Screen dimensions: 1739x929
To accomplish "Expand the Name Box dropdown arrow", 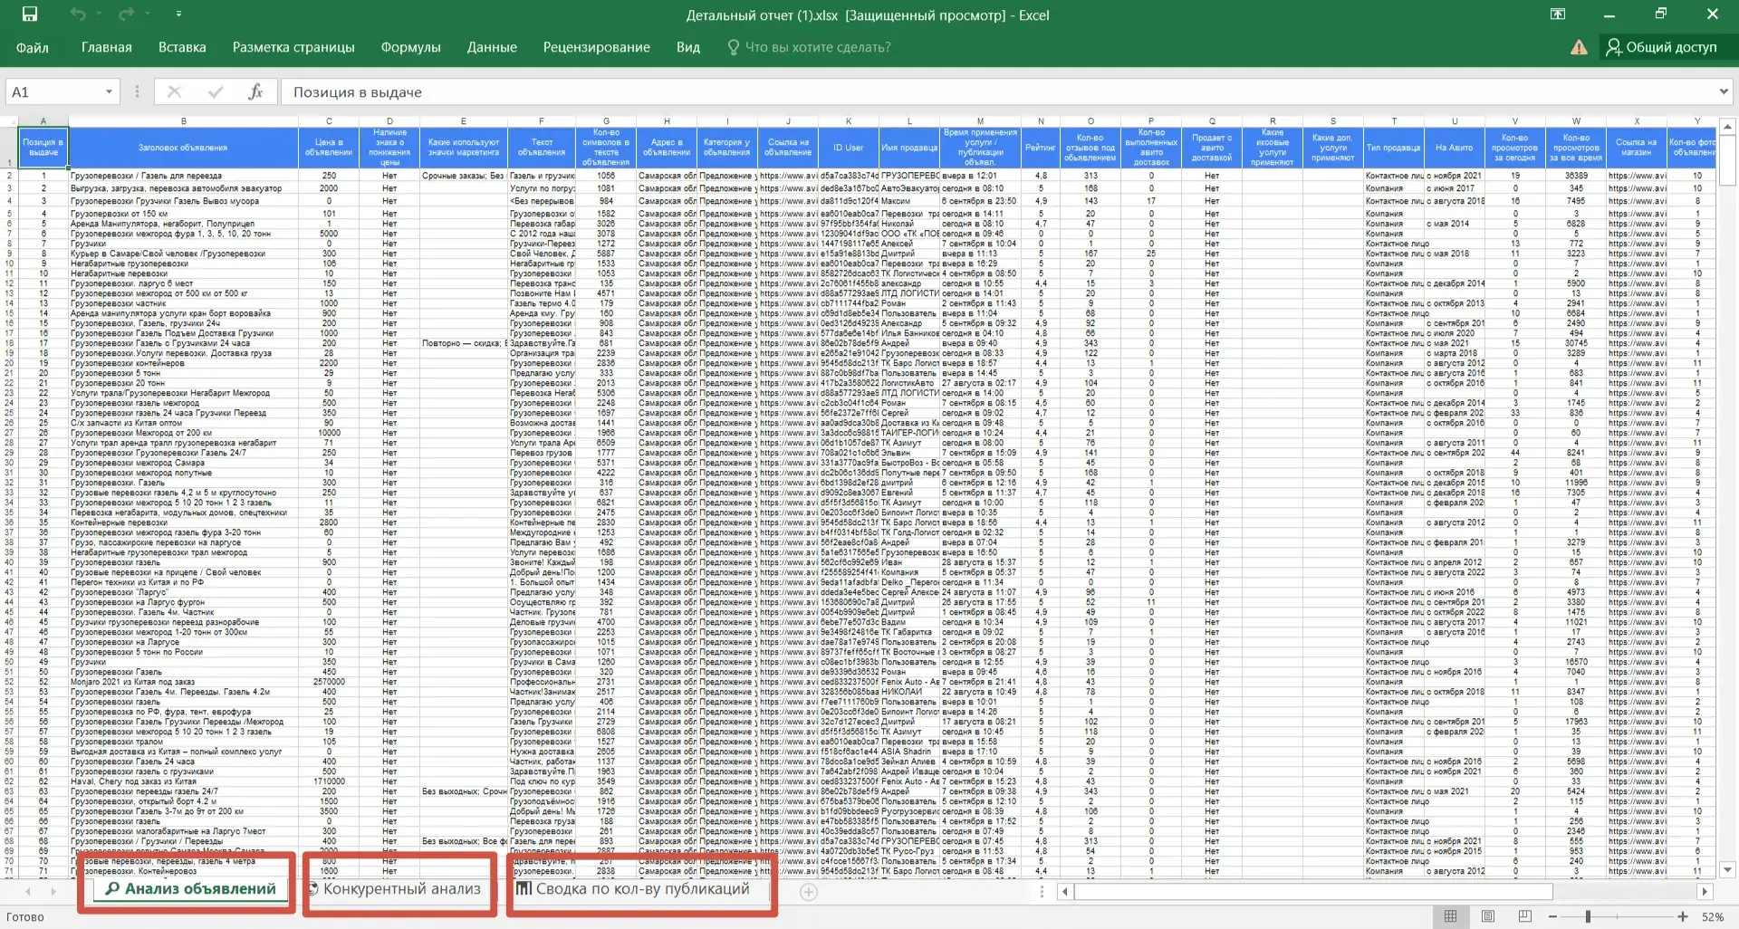I will pos(109,92).
